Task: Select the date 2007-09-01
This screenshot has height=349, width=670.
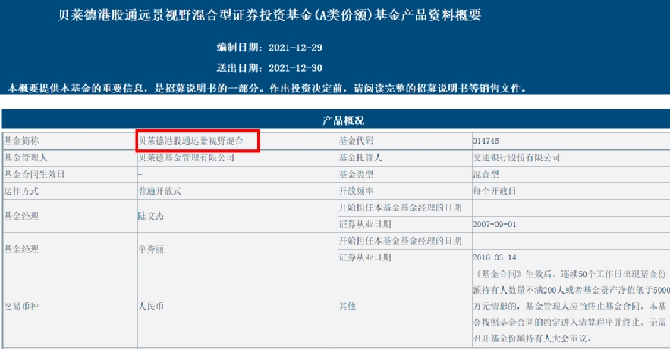Action: click(495, 225)
